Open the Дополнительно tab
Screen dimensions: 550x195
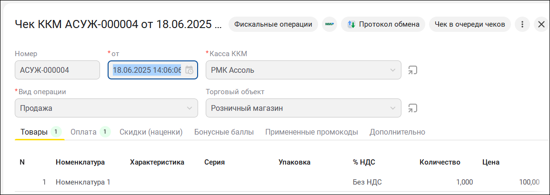pyautogui.click(x=397, y=132)
